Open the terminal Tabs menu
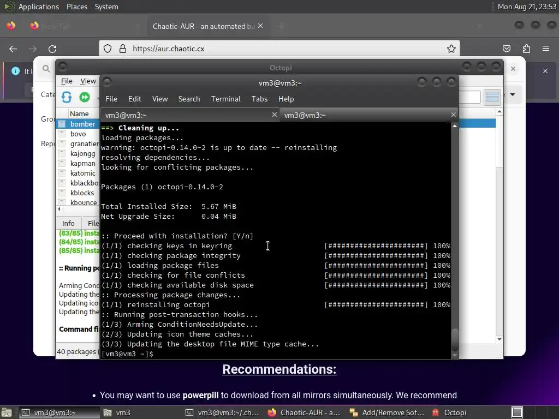Screen dimensions: 559x419 (259, 99)
